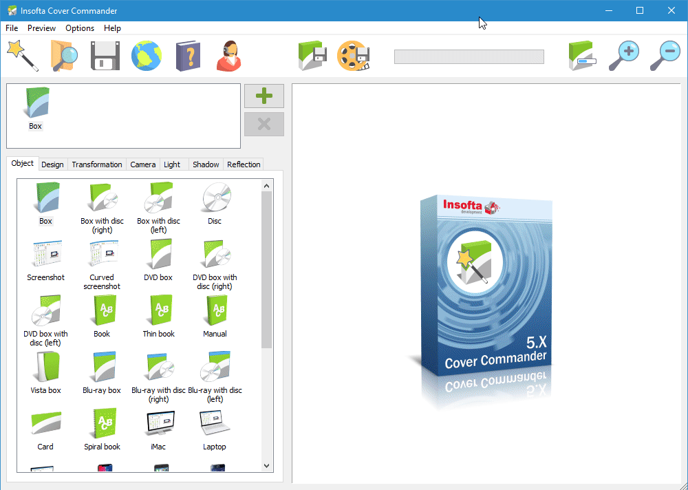Switch to the Camera tab

[x=143, y=164]
